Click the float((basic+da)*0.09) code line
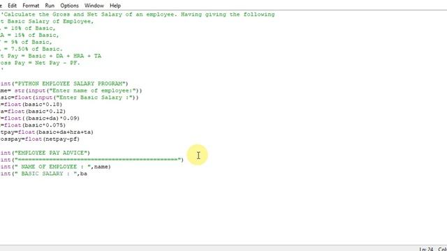Image resolution: width=447 pixels, height=251 pixels. click(x=40, y=118)
